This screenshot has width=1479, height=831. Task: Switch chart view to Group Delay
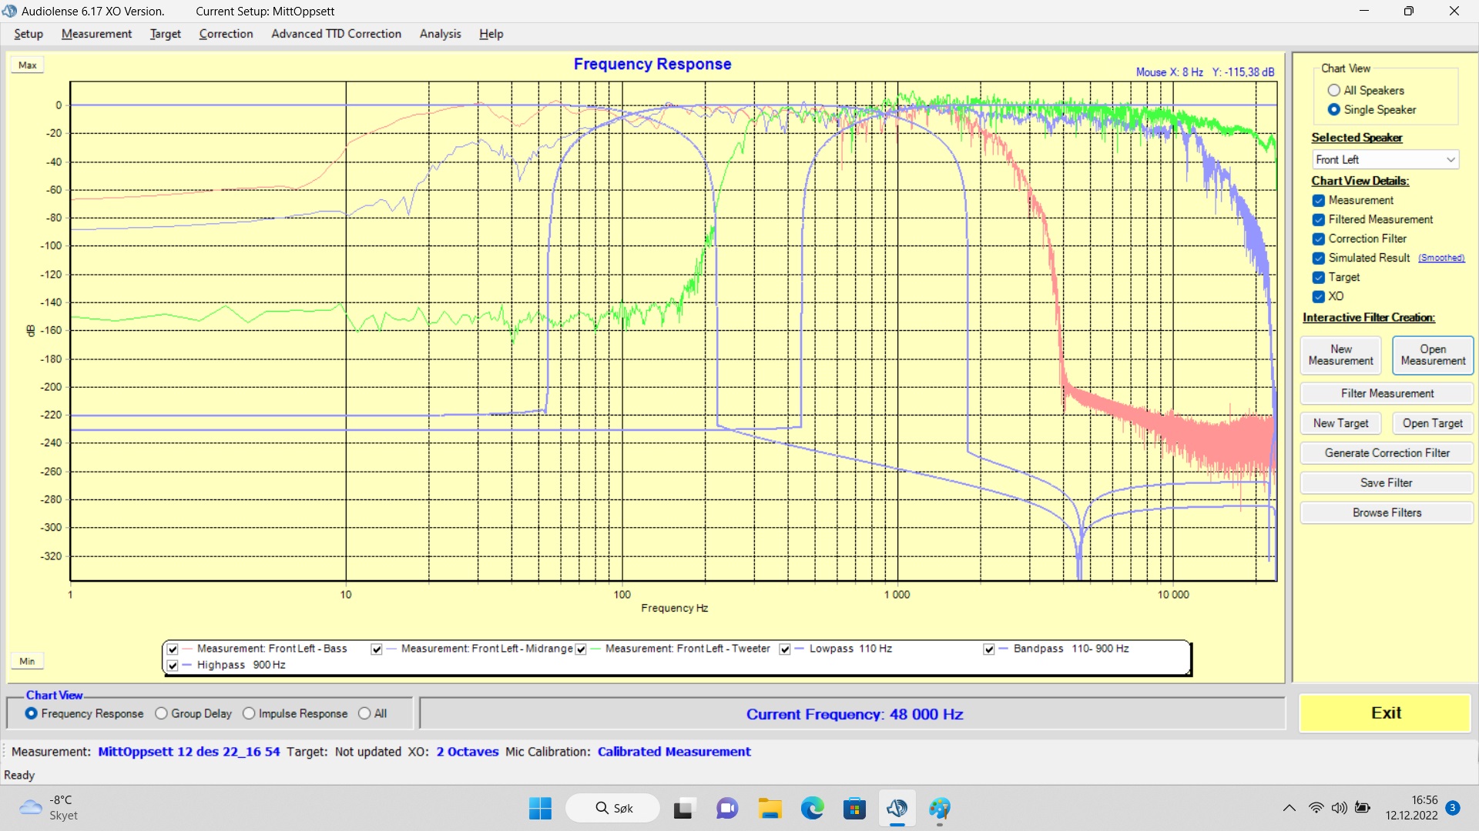point(161,714)
